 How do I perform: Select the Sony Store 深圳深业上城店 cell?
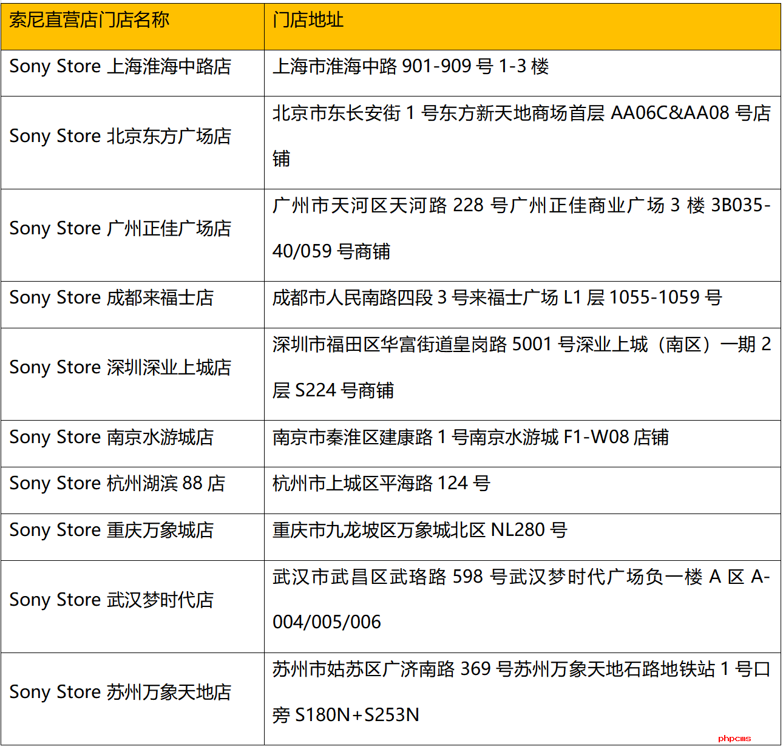click(x=132, y=374)
